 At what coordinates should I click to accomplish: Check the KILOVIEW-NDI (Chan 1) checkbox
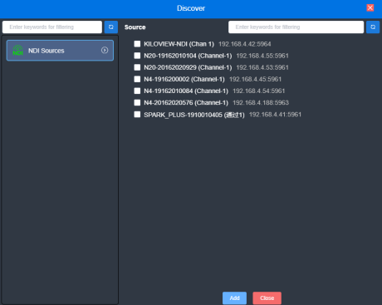click(137, 44)
